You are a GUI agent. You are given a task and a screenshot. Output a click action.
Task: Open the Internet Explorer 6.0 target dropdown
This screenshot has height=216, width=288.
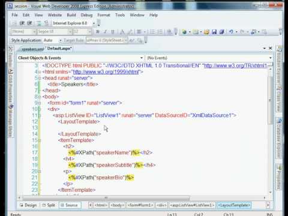[94, 23]
